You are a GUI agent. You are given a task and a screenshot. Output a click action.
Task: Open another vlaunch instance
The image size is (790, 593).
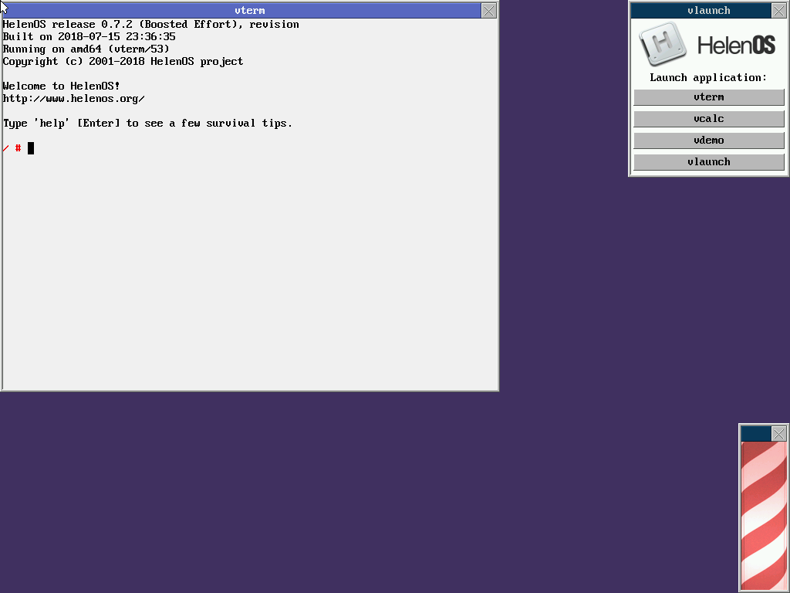[x=709, y=162]
